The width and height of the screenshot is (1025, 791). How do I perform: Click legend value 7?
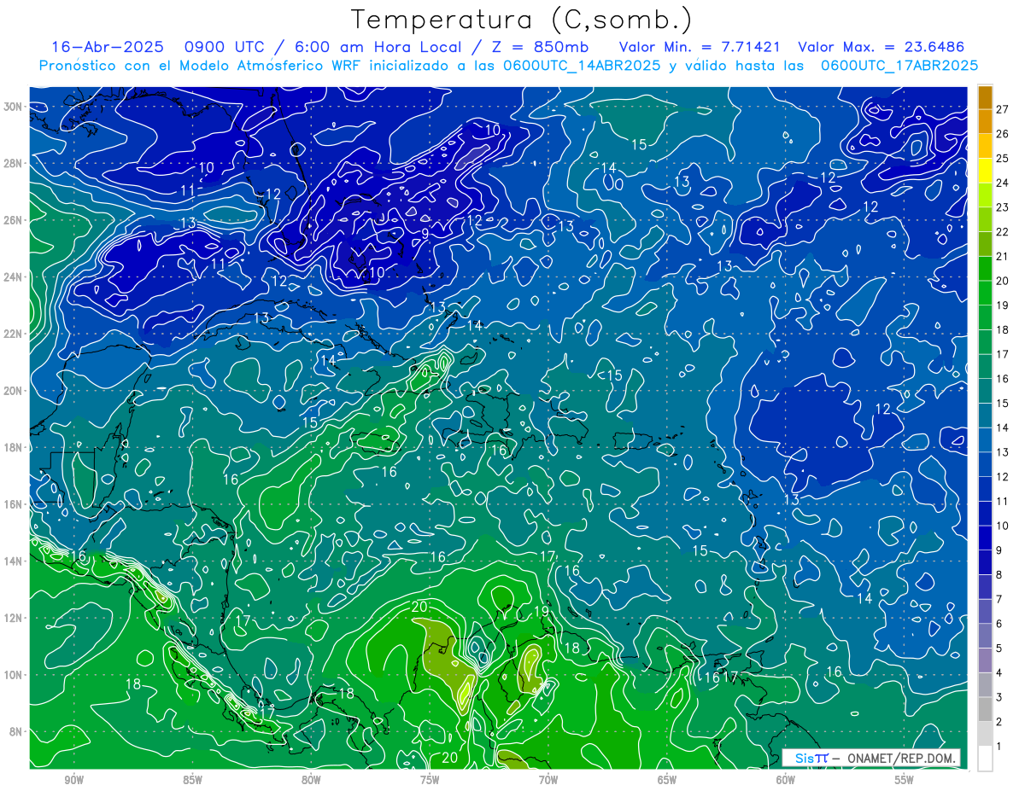pos(999,599)
